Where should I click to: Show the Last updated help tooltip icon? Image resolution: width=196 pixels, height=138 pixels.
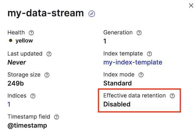pos(49,54)
